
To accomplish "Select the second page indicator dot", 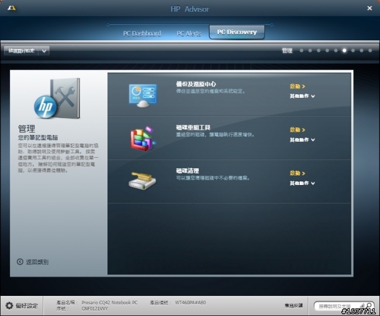I will [310, 50].
